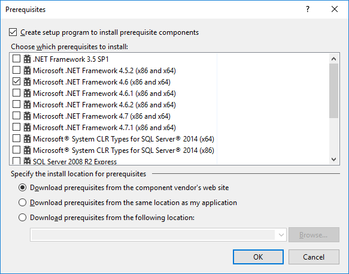Check CLR Types SQL Server 2014 (x64) checkbox
The image size is (349, 274).
17,138
